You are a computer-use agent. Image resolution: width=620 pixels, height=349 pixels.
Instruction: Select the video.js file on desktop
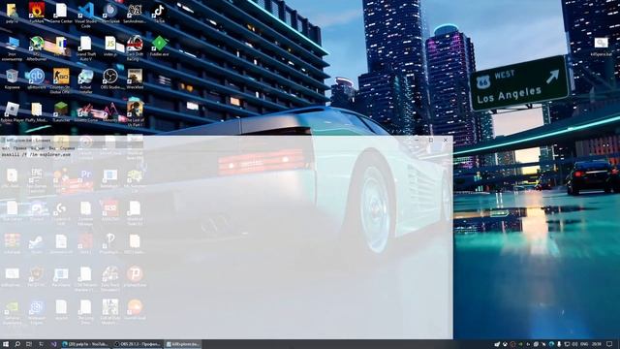tap(110, 46)
